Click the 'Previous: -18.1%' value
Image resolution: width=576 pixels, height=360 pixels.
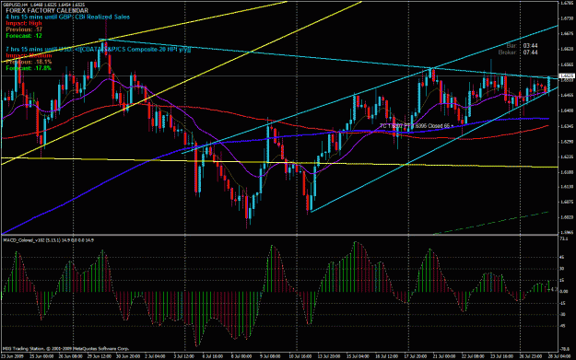(29, 62)
